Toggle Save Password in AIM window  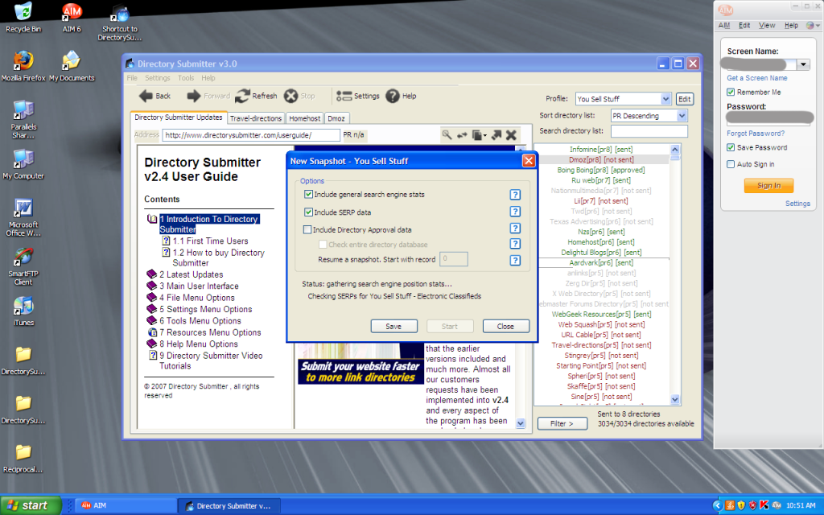pyautogui.click(x=731, y=148)
